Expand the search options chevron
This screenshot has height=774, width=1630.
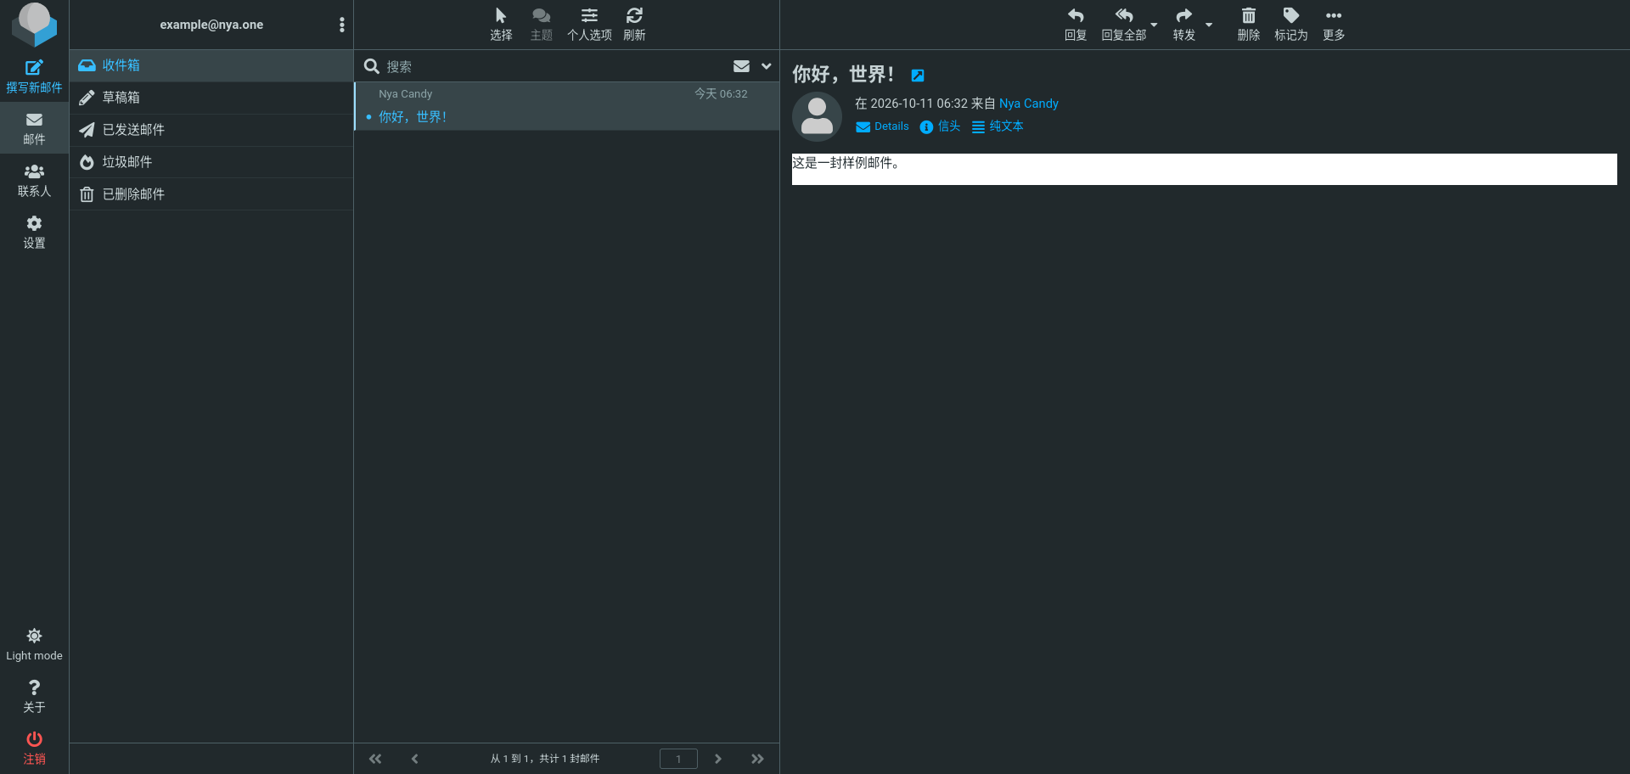pos(767,66)
